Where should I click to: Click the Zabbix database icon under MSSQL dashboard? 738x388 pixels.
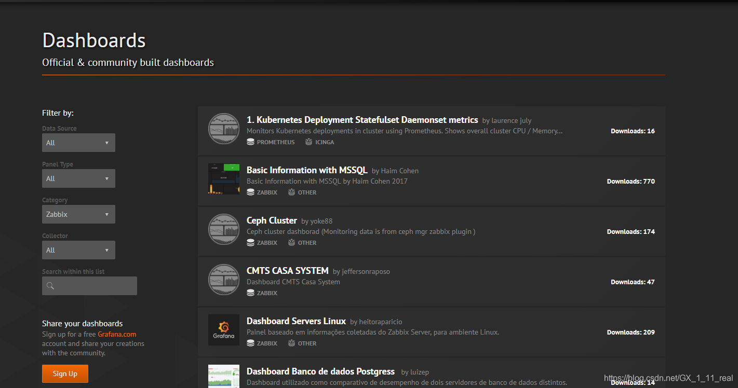coord(250,192)
